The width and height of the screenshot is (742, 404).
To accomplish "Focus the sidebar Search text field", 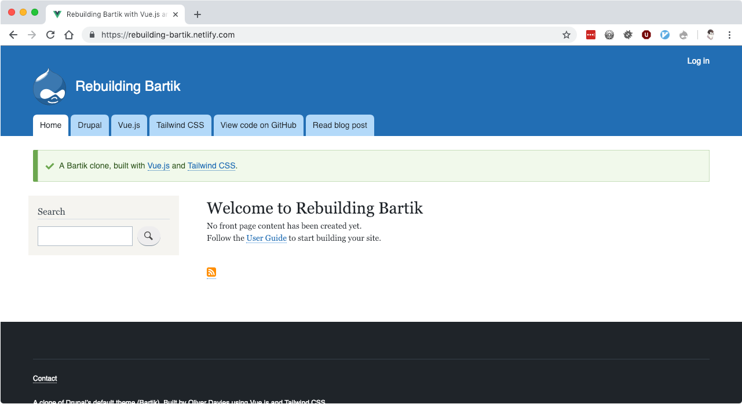I will (85, 236).
